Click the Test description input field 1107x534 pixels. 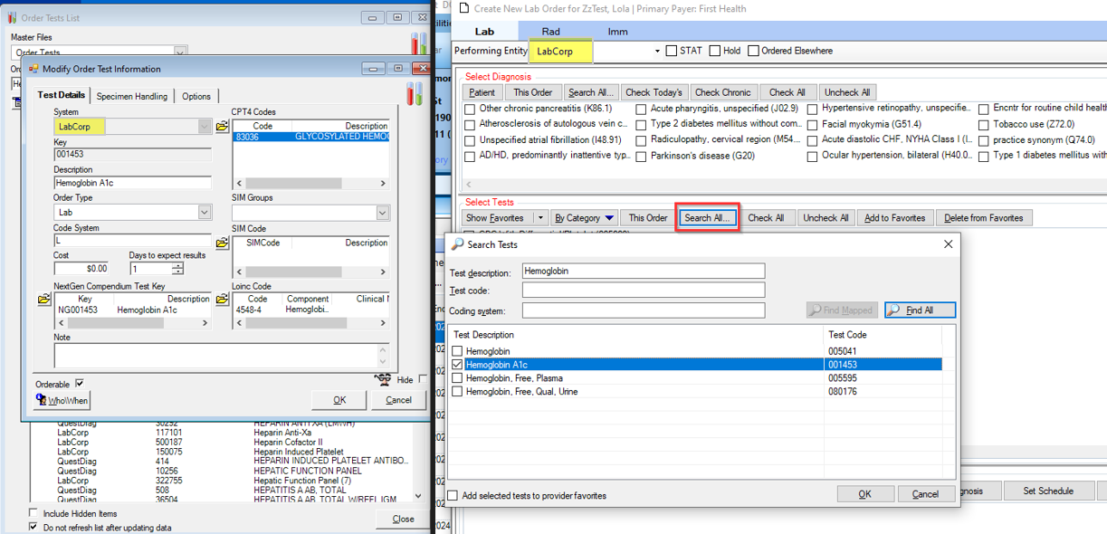(x=643, y=271)
